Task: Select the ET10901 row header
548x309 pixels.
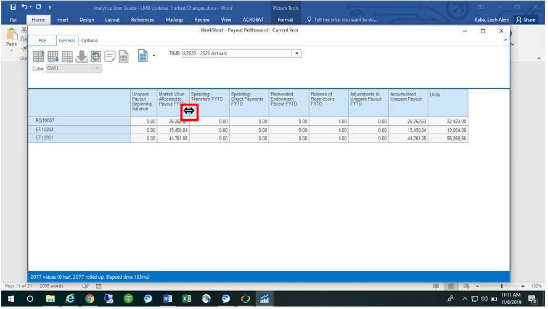Action: (80, 138)
